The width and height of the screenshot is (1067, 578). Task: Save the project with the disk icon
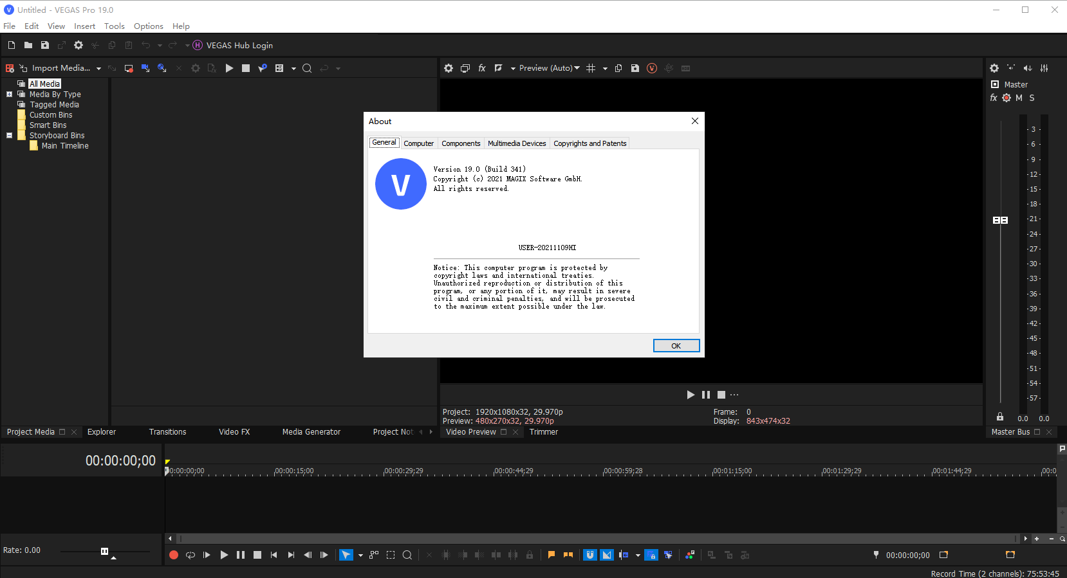tap(45, 45)
